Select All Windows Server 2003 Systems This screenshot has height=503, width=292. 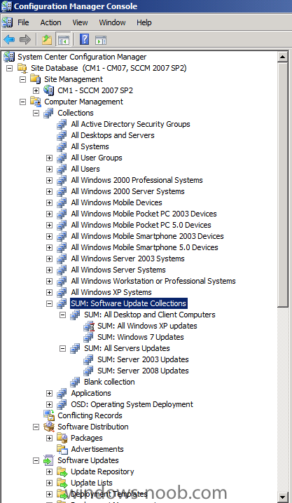click(x=127, y=259)
